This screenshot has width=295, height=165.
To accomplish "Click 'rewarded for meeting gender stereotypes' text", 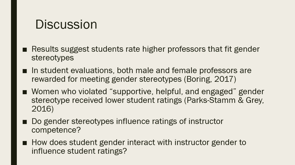I will tap(106, 79).
